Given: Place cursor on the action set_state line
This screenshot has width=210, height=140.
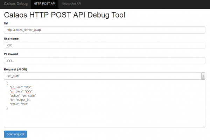Looking at the screenshot, I should (23, 96).
